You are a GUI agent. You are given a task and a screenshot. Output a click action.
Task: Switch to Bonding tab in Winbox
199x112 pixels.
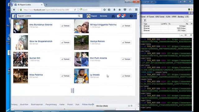pyautogui.click(x=181, y=16)
